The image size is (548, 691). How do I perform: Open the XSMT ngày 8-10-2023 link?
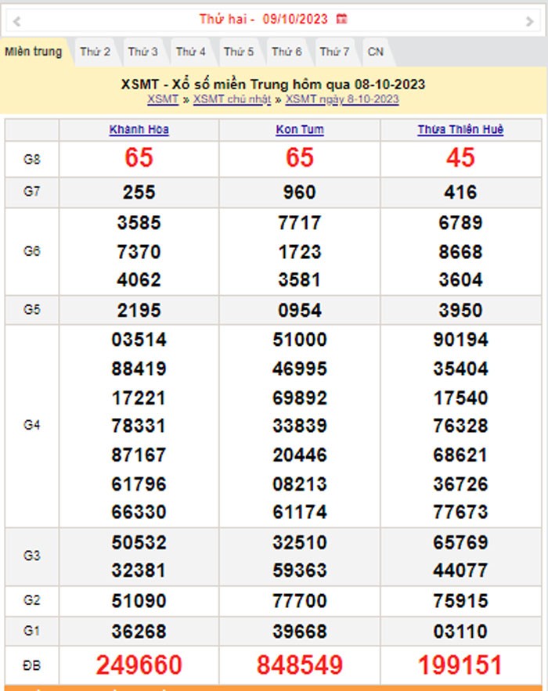click(x=342, y=99)
